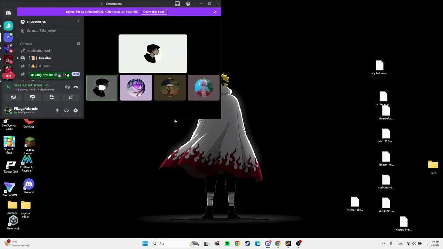Close the Yayıncı Modu purple banner
Screen dimensions: 443x249
pos(215,12)
